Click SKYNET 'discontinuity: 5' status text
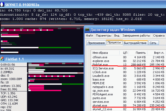166x111 pixels. (17, 15)
